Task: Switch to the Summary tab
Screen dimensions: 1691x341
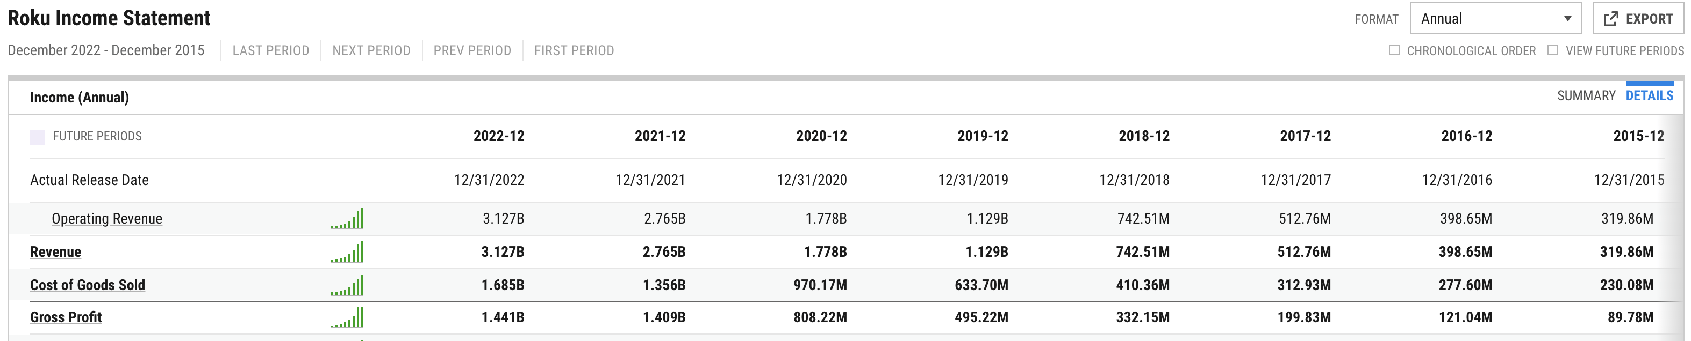Action: [x=1586, y=96]
